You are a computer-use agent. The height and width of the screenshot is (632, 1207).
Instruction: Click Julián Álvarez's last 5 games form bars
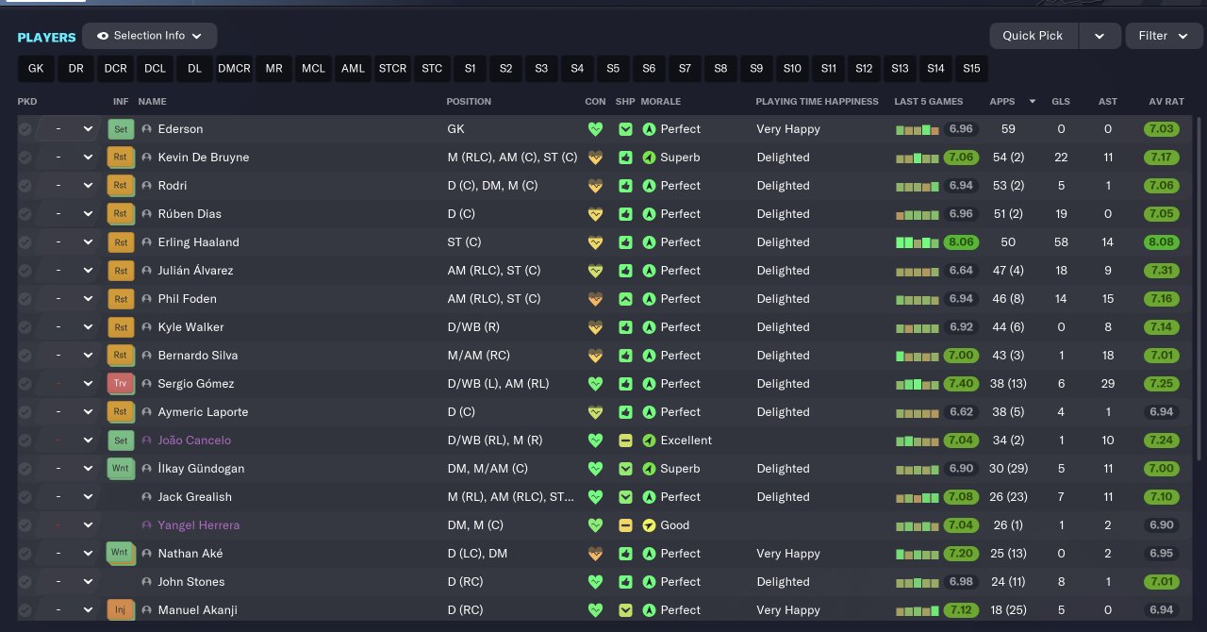coord(918,271)
